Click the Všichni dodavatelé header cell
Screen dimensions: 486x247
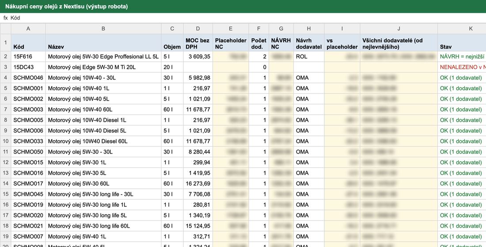[x=399, y=43]
